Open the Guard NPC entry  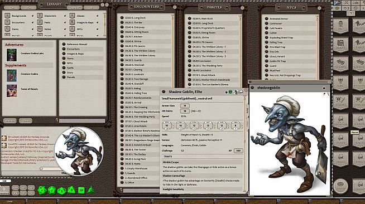290,66
